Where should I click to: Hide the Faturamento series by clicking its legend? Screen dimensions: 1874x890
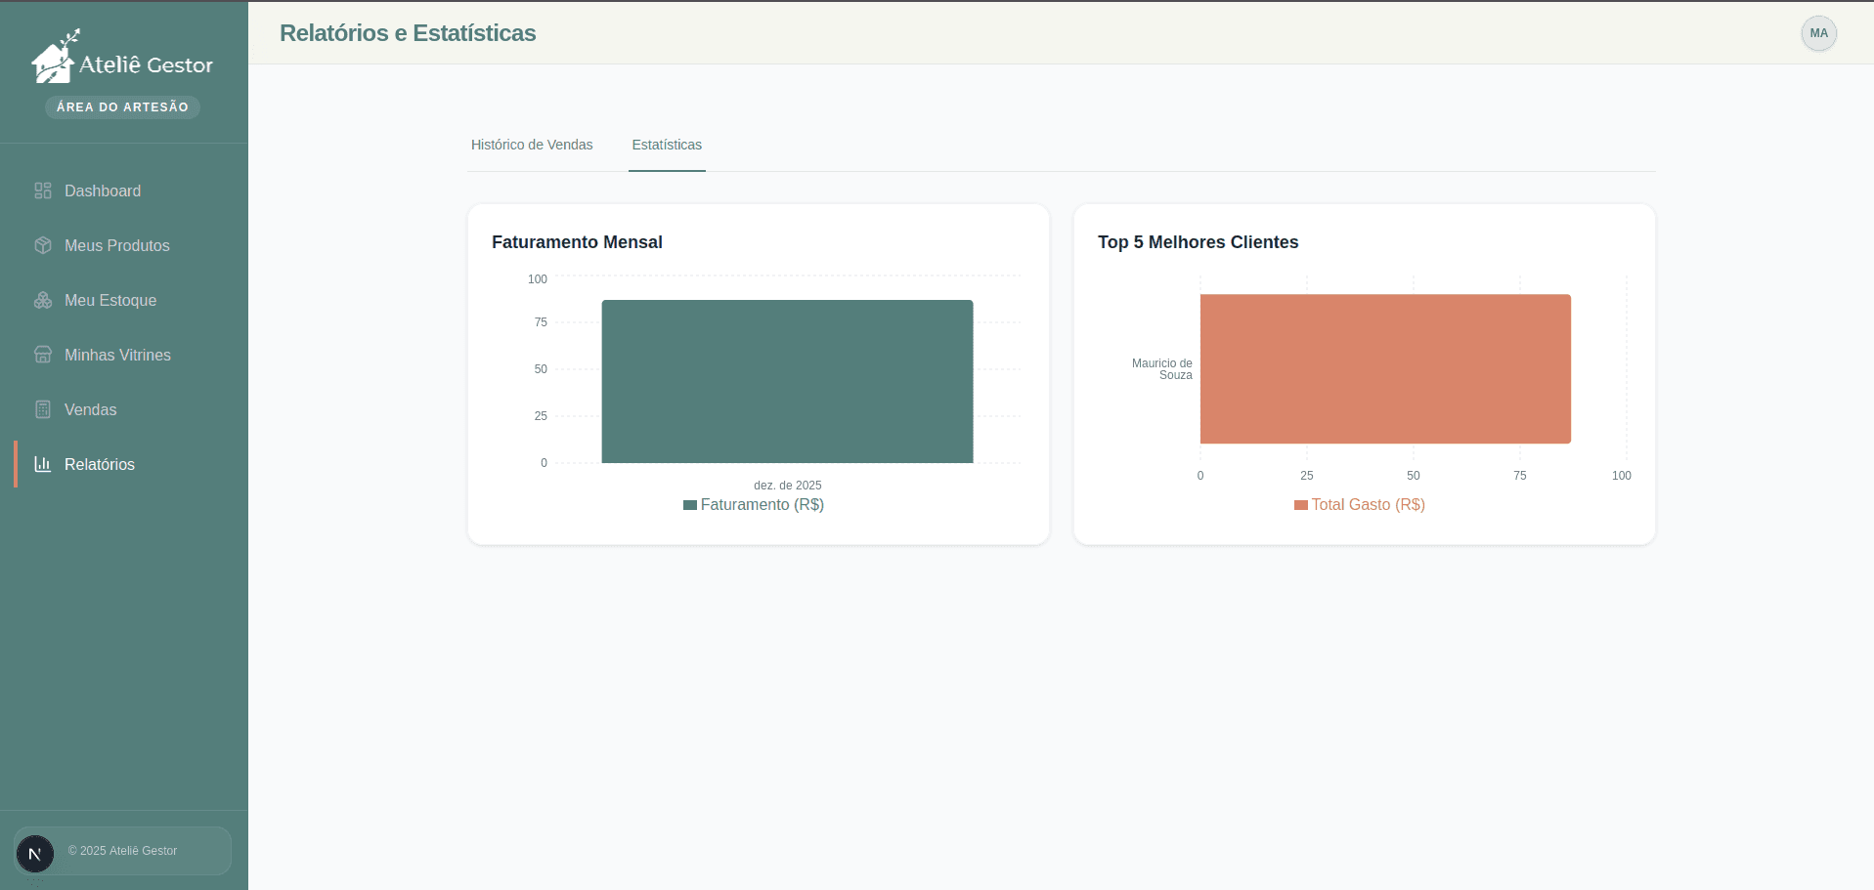(x=753, y=504)
